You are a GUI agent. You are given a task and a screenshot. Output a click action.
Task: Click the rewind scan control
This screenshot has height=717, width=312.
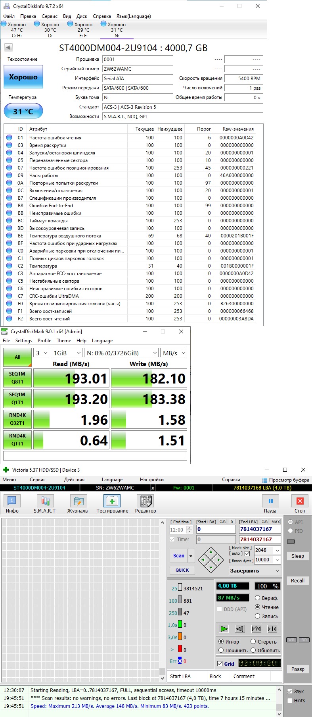240,629
